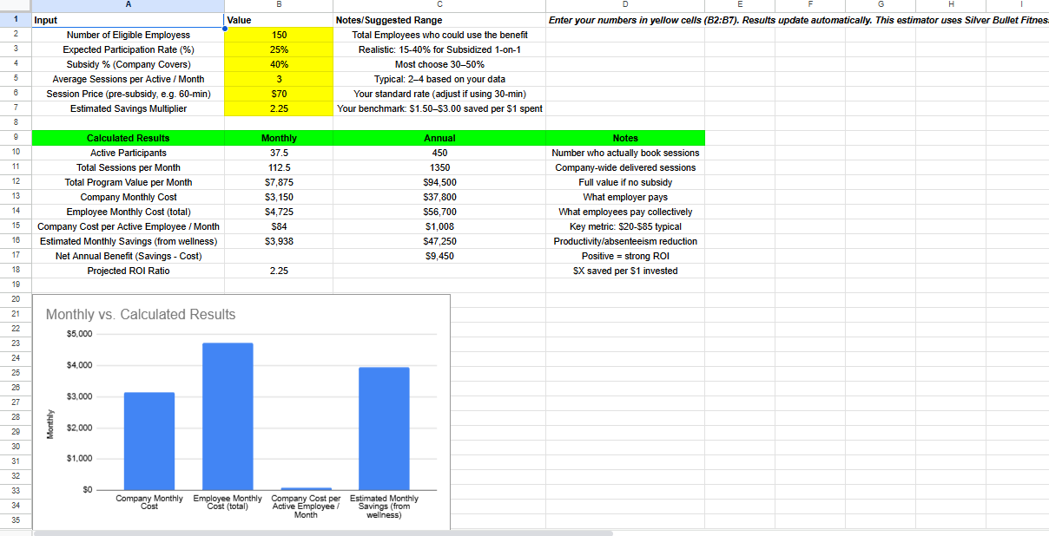Viewport: 1049px width, 536px height.
Task: Click 'Average Sessions per Active / Month' label
Action: pyautogui.click(x=129, y=79)
